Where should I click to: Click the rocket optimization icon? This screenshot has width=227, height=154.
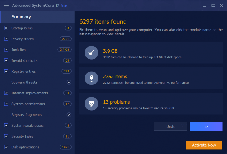click(91, 78)
